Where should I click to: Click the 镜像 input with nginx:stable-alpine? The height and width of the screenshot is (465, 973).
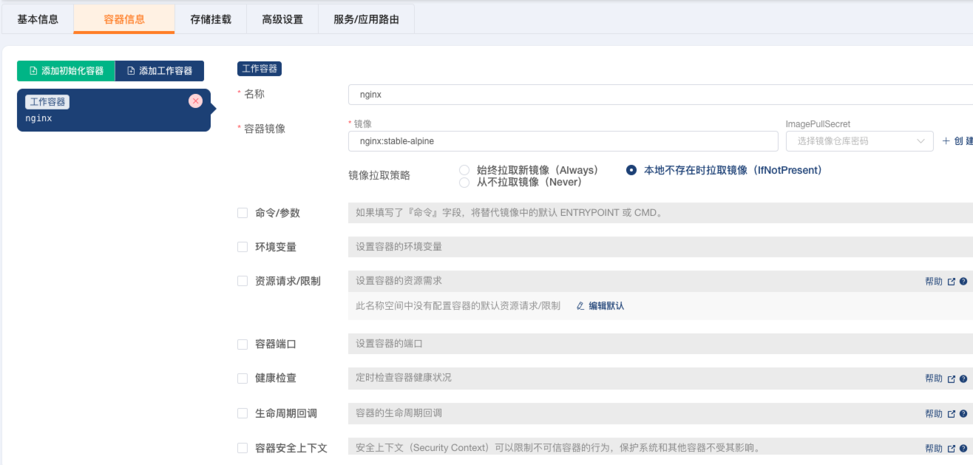pyautogui.click(x=563, y=141)
